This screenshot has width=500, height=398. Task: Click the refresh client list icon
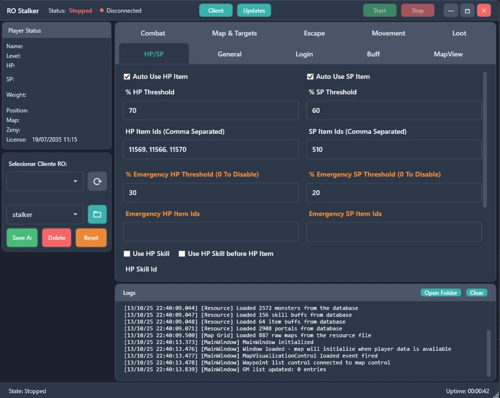97,181
